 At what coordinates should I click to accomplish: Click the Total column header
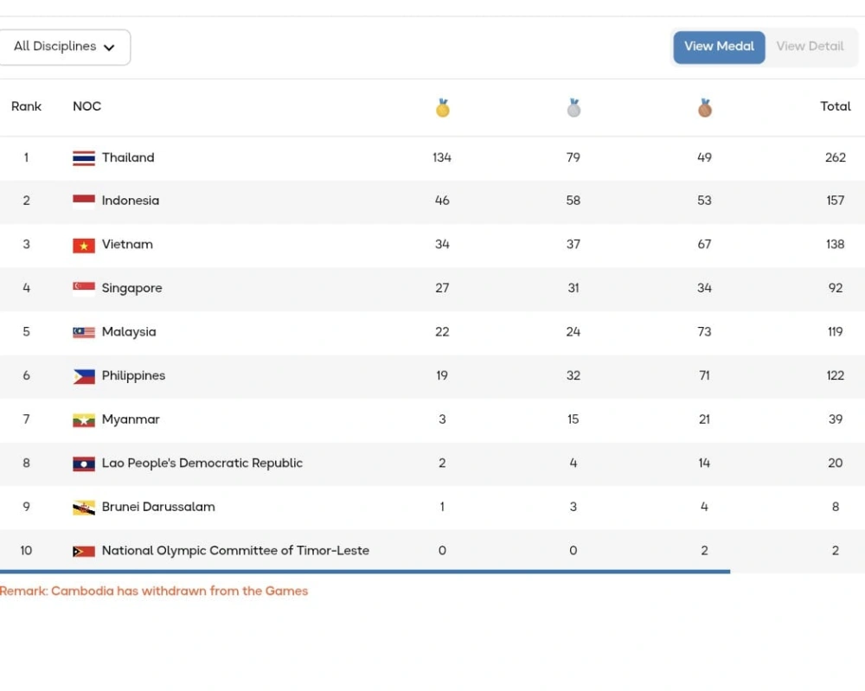[836, 106]
